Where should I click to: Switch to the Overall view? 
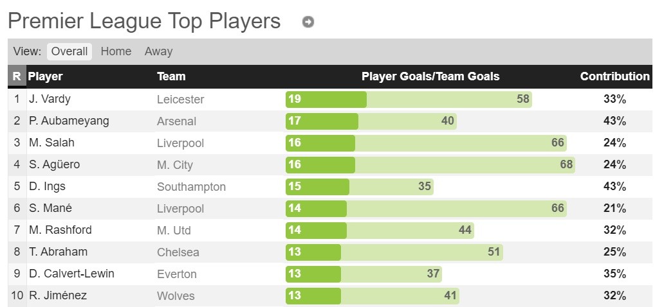69,51
